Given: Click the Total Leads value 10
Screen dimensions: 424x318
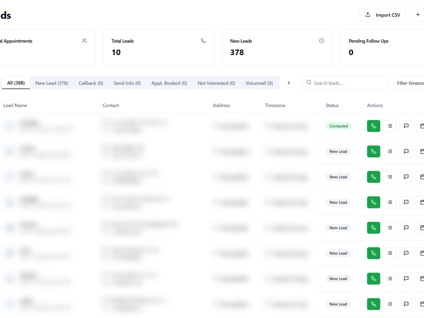Looking at the screenshot, I should pyautogui.click(x=116, y=53).
